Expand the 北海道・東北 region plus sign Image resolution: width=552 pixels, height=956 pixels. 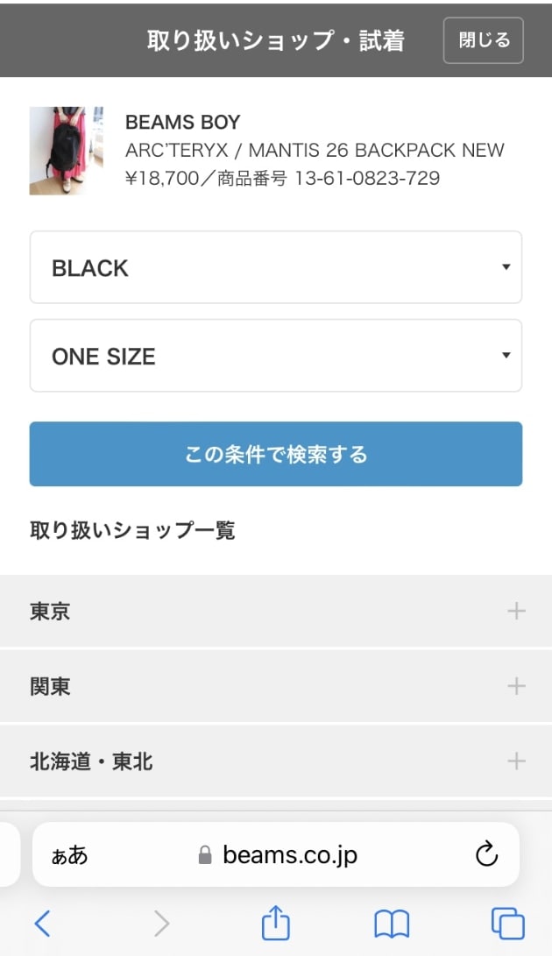[516, 761]
